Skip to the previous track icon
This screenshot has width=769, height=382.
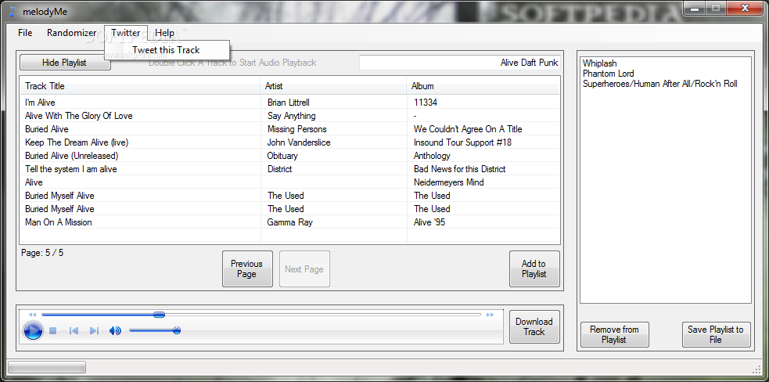74,331
